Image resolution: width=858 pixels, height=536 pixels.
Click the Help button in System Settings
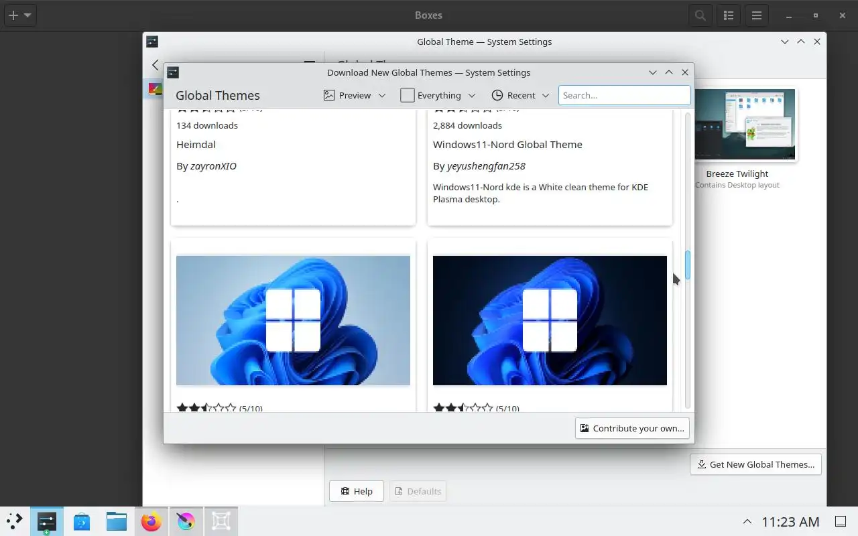356,491
